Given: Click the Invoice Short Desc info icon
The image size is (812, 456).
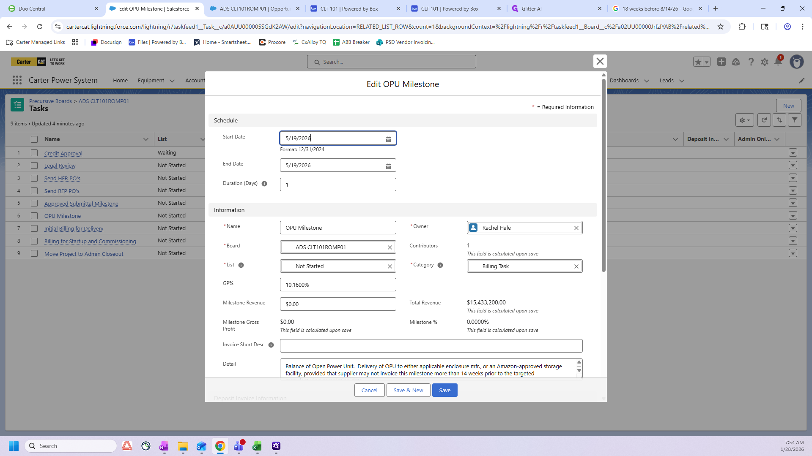Looking at the screenshot, I should [x=271, y=345].
